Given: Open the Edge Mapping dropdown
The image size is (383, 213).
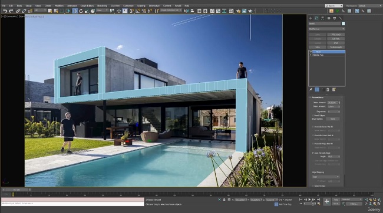Looking at the screenshot, I should point(326,177).
